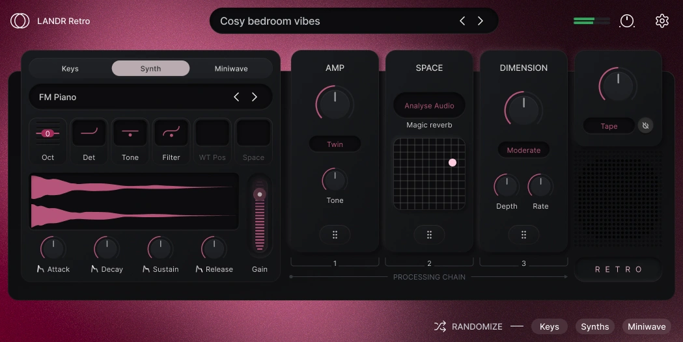Open the Twin amp type dropdown
This screenshot has height=342, width=683.
click(x=335, y=144)
